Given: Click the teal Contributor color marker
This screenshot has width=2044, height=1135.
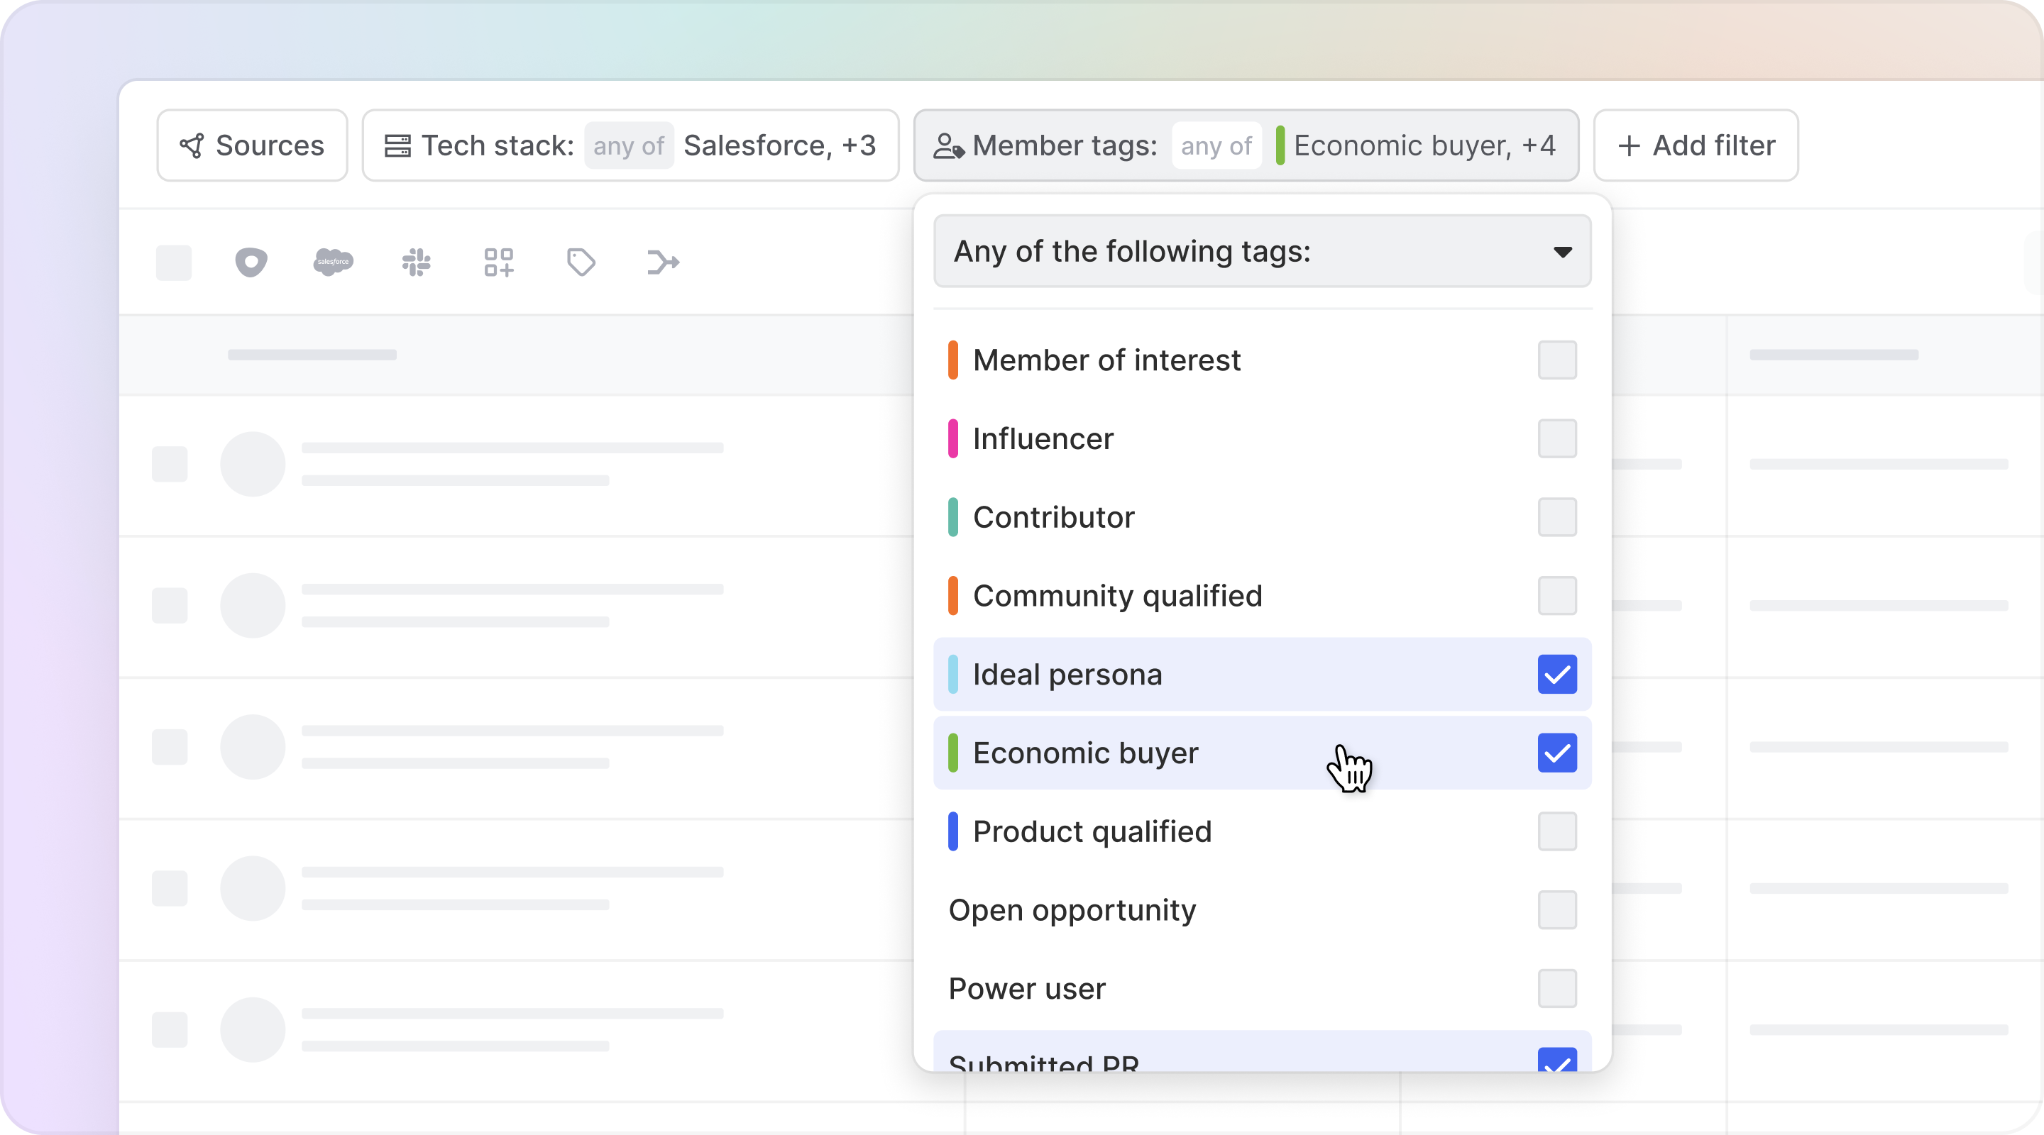Looking at the screenshot, I should (x=953, y=517).
